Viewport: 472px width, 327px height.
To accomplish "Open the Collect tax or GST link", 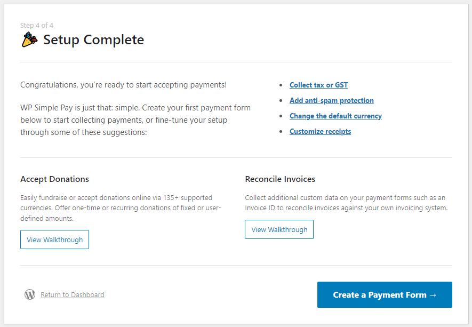I will tap(318, 85).
